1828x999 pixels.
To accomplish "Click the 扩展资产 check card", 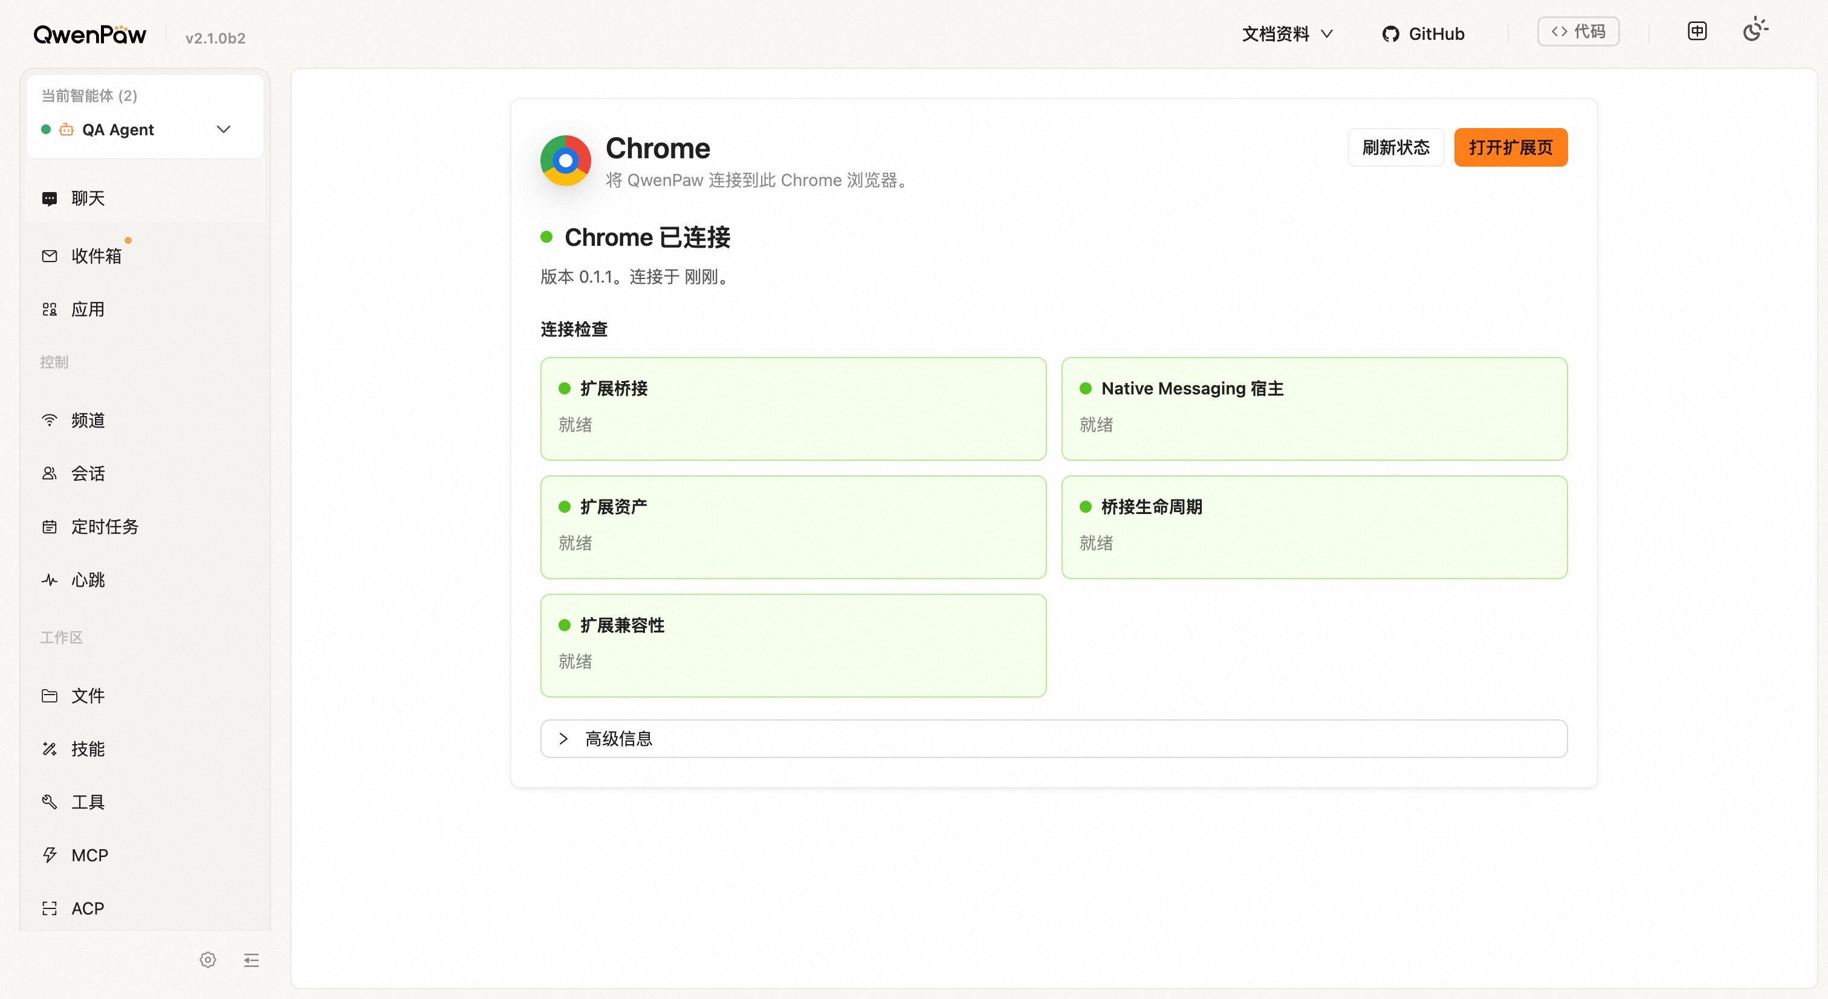I will tap(793, 527).
